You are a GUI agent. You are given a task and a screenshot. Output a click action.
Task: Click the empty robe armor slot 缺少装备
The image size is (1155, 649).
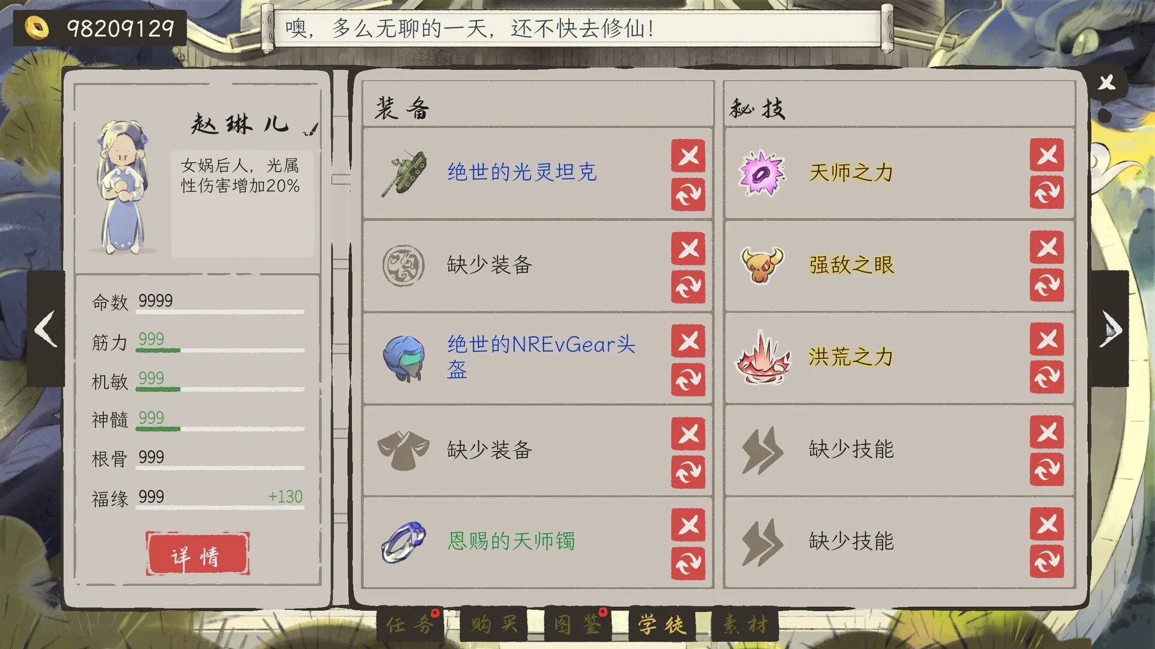tap(537, 449)
